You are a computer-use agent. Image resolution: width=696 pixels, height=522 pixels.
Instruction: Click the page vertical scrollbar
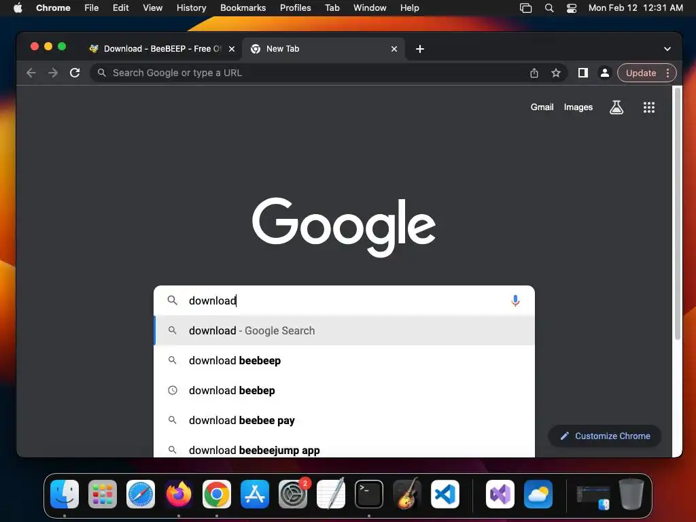click(678, 214)
